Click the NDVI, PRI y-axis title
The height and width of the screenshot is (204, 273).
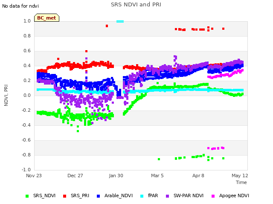tap(6, 95)
